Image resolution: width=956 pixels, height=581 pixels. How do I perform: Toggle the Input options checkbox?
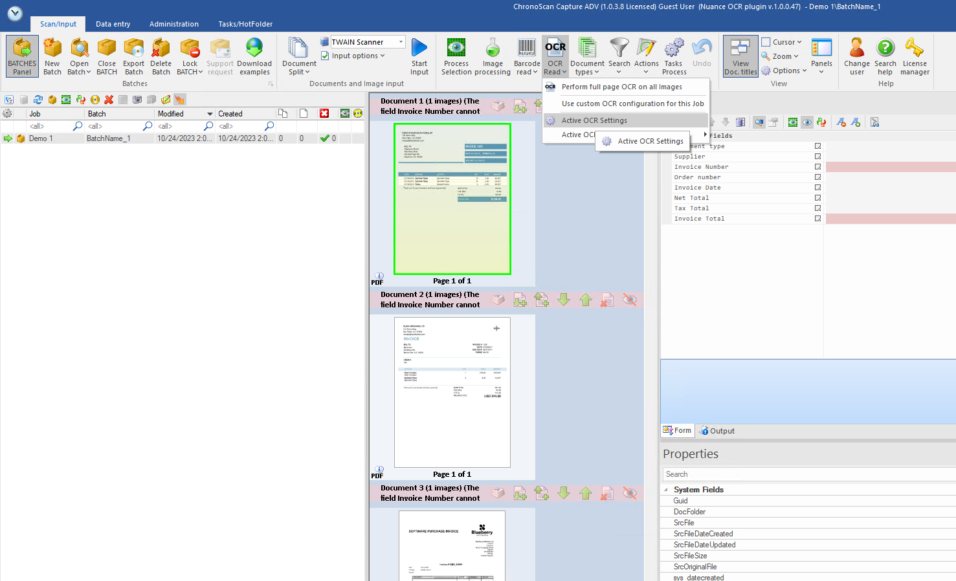tap(326, 56)
